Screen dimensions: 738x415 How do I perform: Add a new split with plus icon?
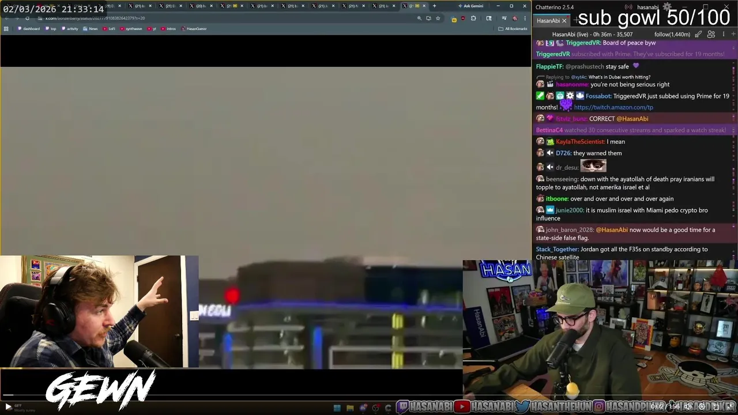[x=733, y=35]
